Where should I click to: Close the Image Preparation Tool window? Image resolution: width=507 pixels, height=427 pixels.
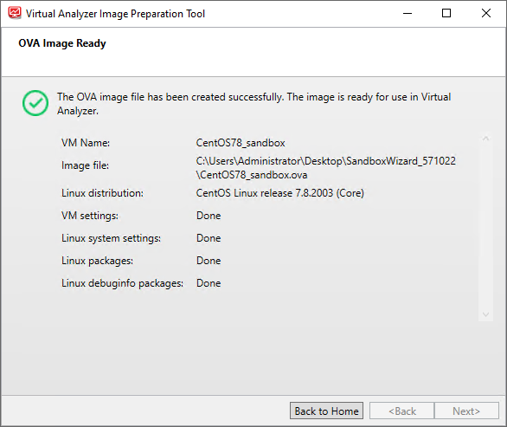(486, 13)
